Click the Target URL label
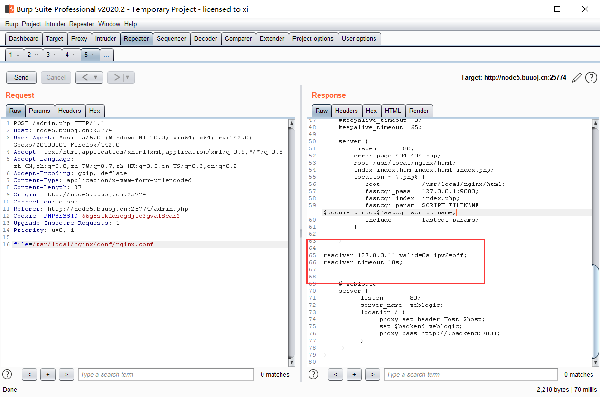600x397 pixels. (514, 77)
